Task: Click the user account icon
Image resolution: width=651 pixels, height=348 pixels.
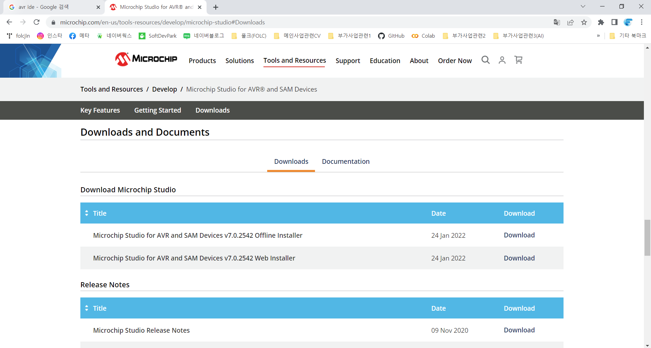Action: tap(502, 60)
